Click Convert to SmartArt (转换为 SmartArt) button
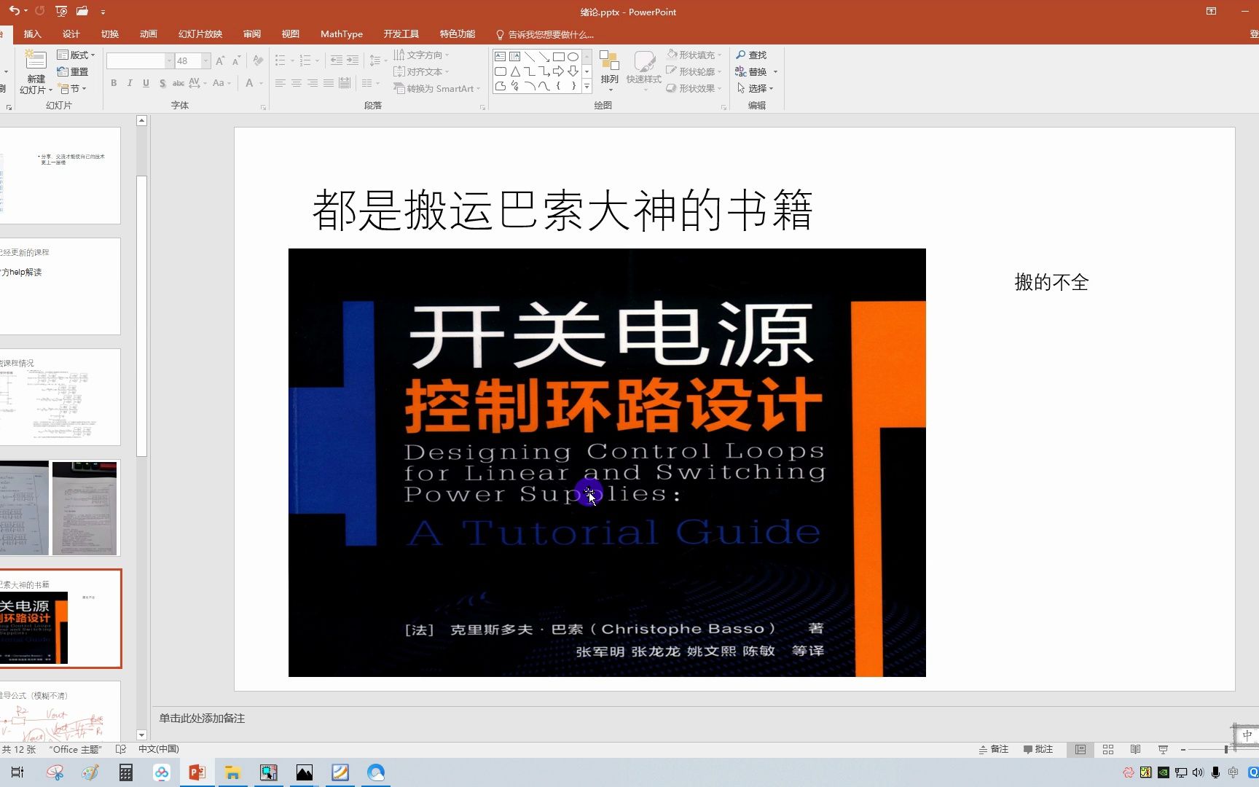 coord(437,88)
